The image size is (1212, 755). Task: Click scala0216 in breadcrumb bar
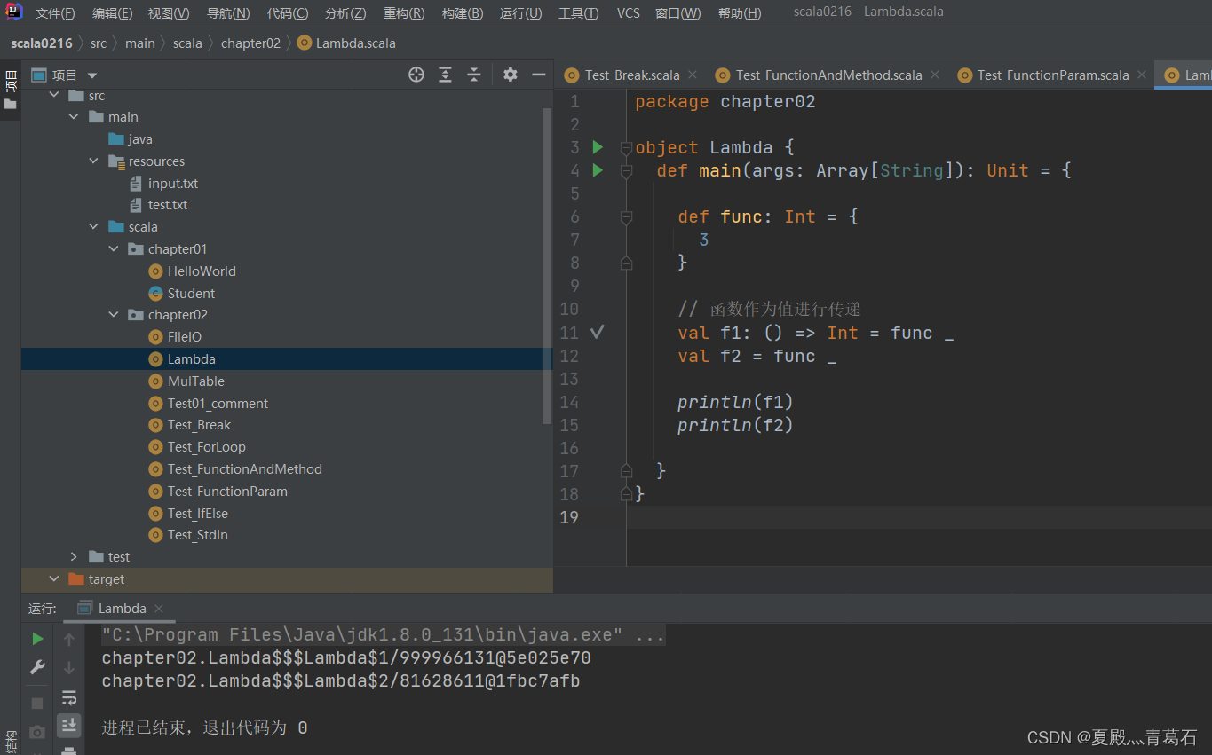[42, 43]
